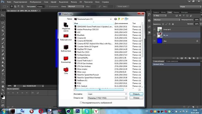The image size is (202, 114).
Task: Select the Crop tool
Action: [x=3, y=31]
